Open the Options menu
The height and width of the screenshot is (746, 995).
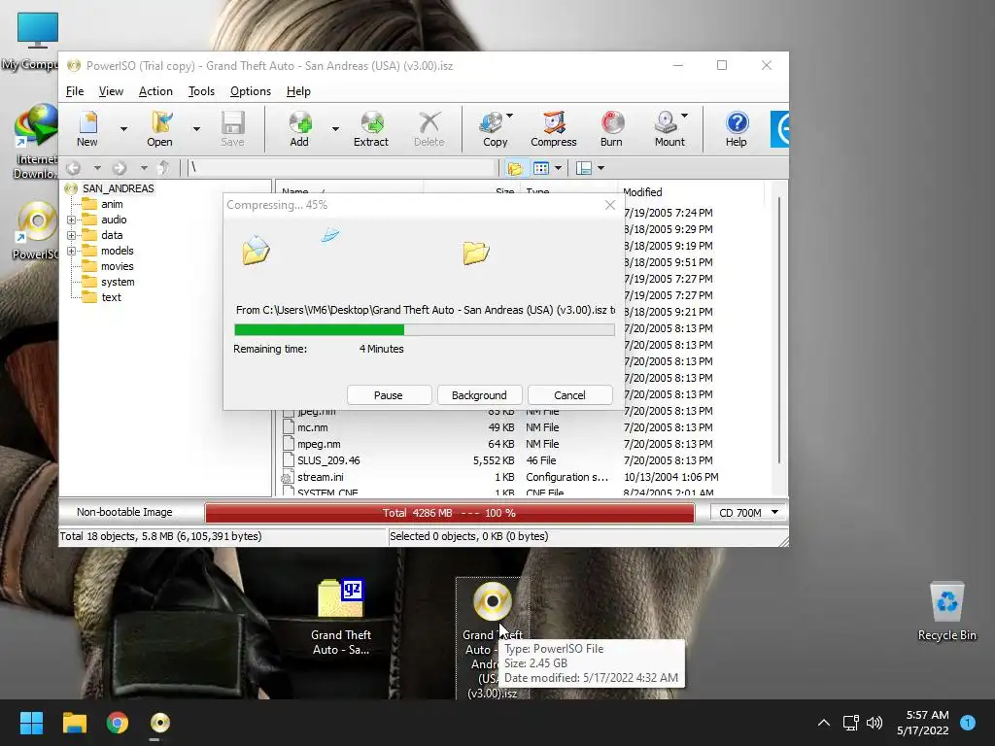pyautogui.click(x=251, y=91)
